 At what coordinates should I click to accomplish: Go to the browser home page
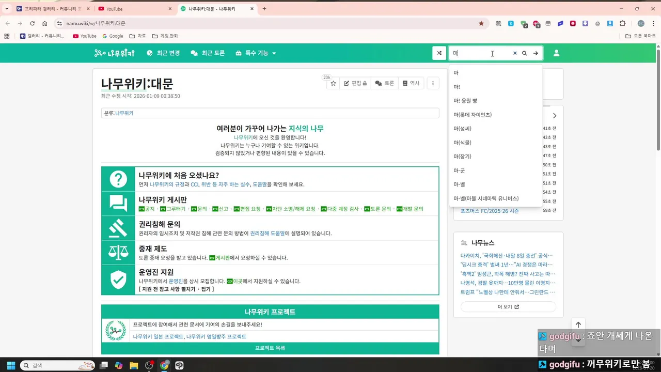coord(45,23)
